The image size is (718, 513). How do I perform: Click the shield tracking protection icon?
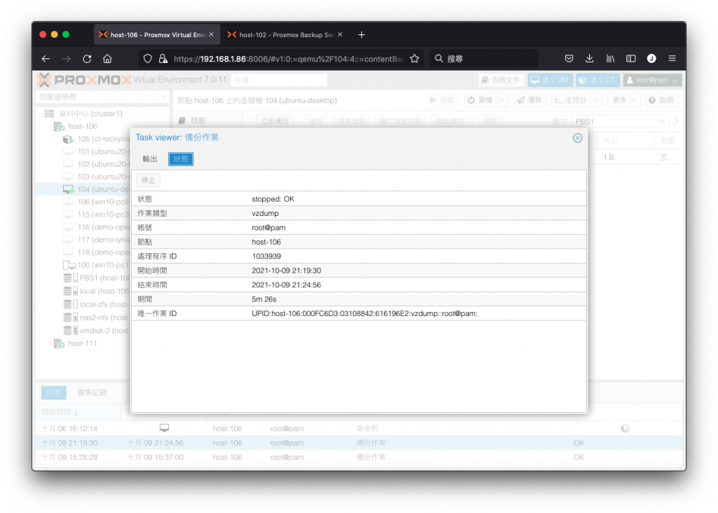[x=147, y=59]
